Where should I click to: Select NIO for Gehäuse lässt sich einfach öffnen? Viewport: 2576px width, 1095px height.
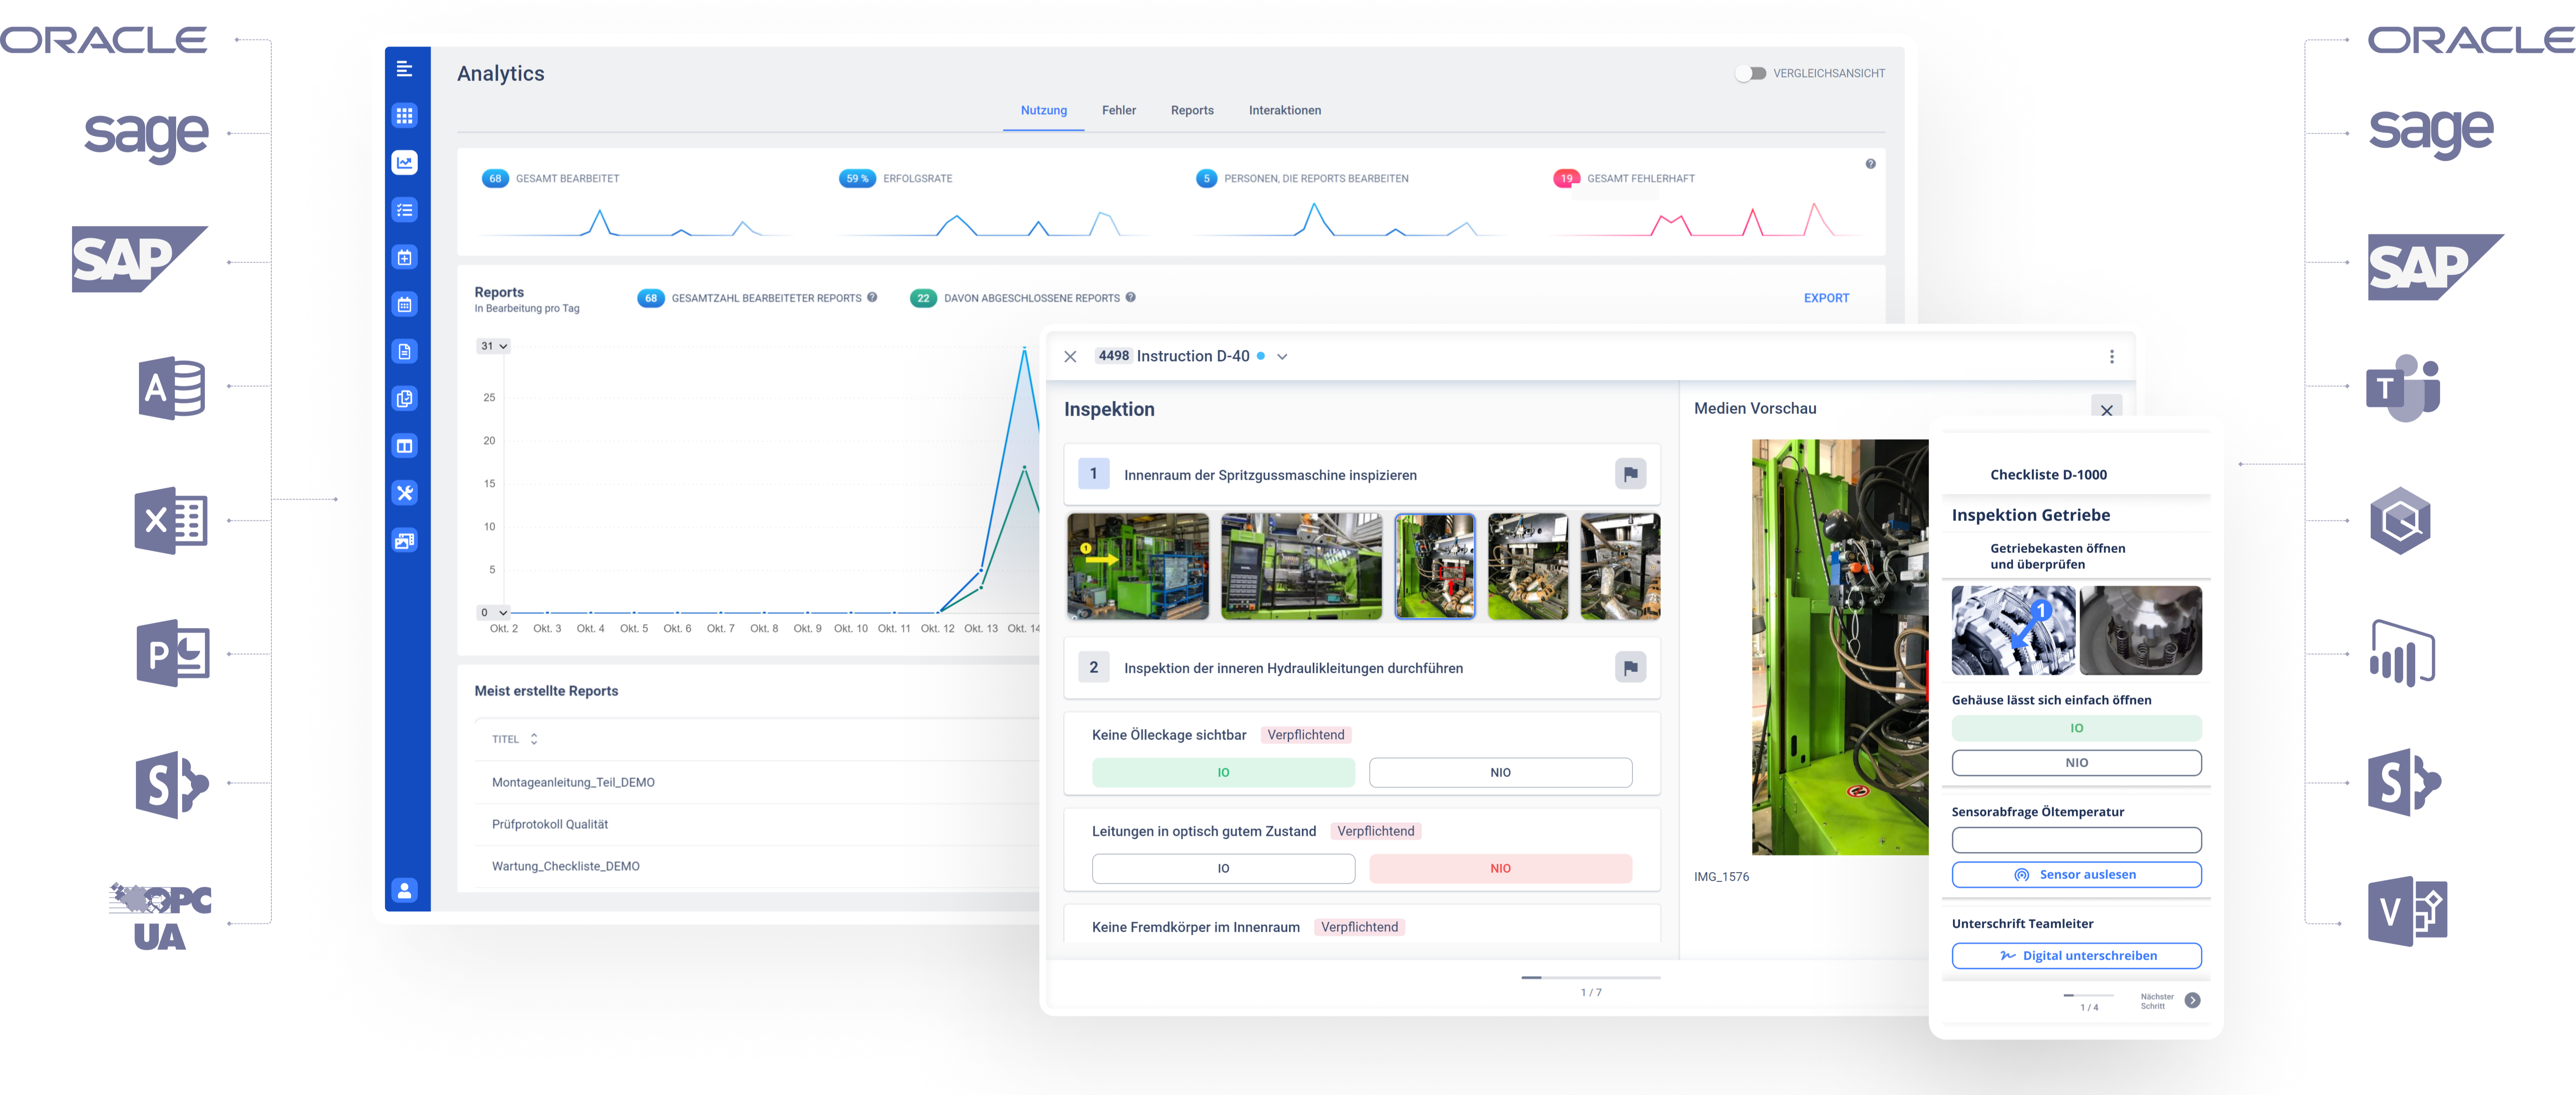tap(2076, 762)
